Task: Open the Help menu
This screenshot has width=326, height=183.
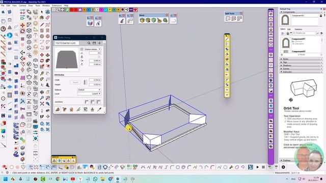Action: [66, 6]
